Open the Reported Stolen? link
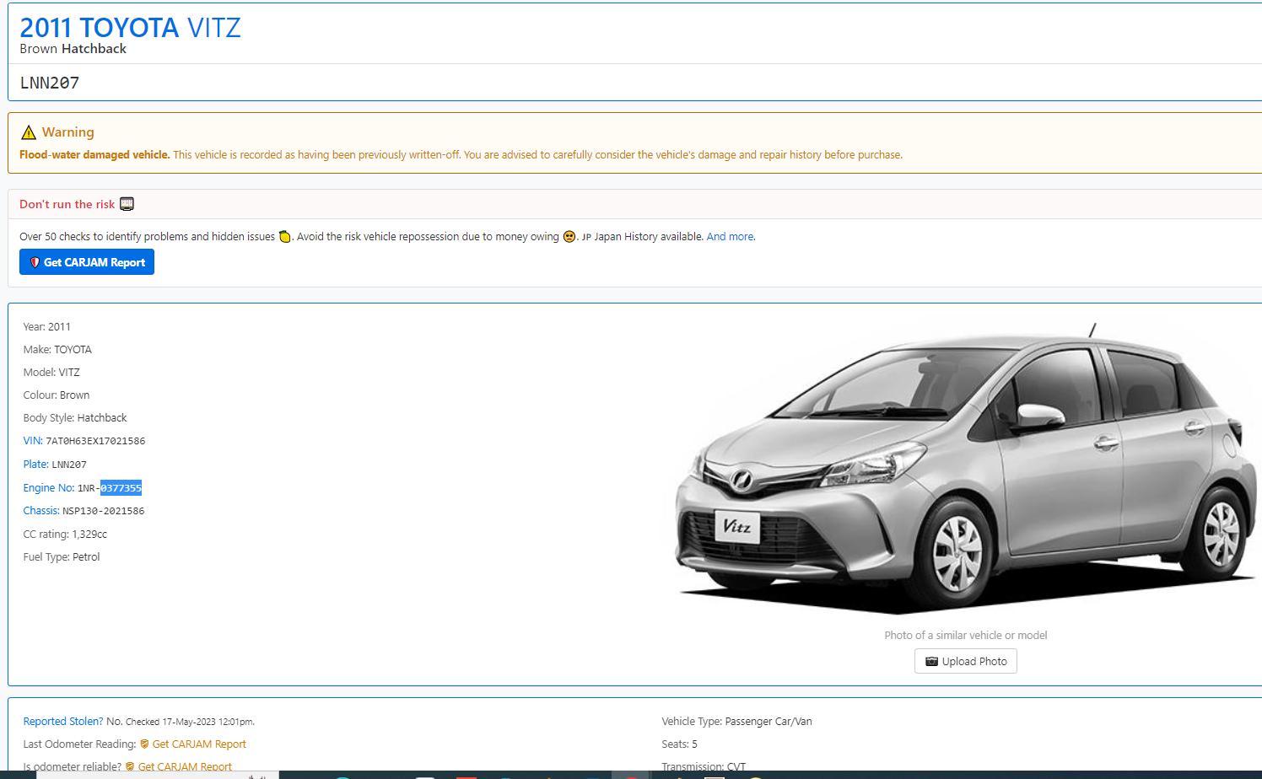Viewport: 1262px width, 779px height. [x=62, y=722]
